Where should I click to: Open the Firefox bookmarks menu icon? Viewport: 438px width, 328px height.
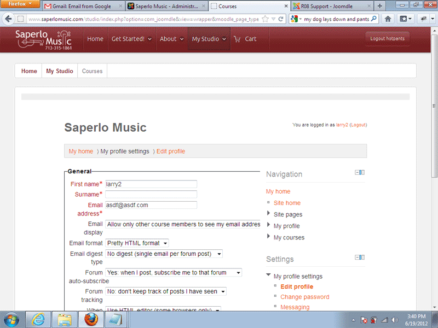(x=405, y=19)
